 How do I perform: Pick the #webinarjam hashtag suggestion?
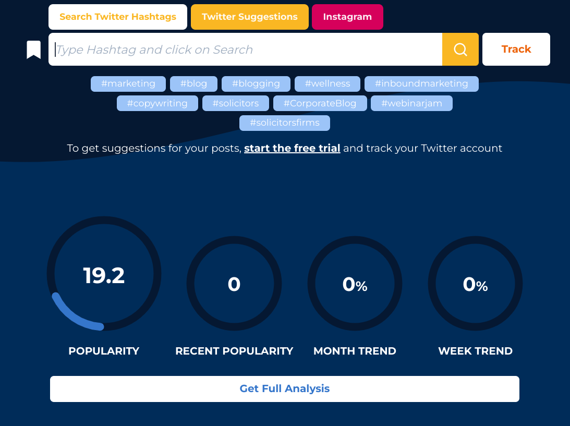point(411,103)
